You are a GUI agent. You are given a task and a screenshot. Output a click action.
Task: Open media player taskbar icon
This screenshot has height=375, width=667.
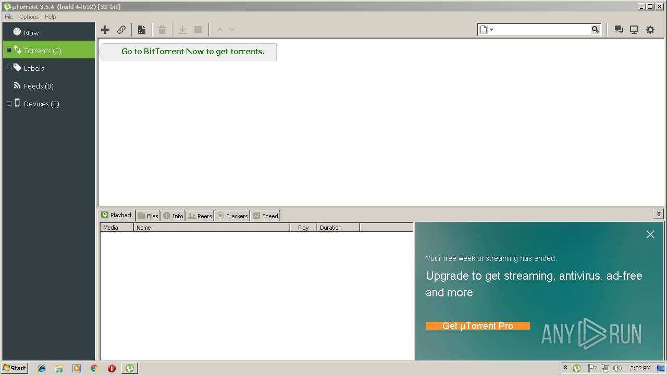click(77, 368)
